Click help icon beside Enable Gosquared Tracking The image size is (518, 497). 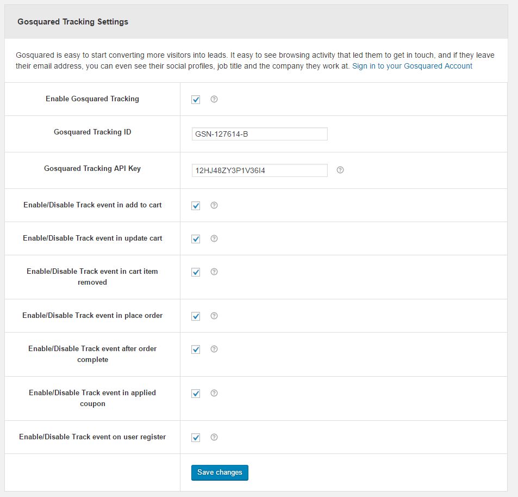point(214,99)
